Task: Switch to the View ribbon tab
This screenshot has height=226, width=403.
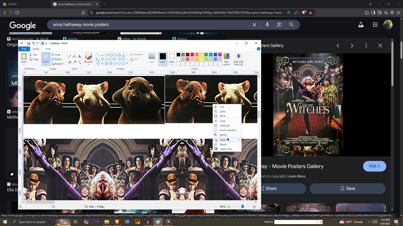Action: point(48,49)
